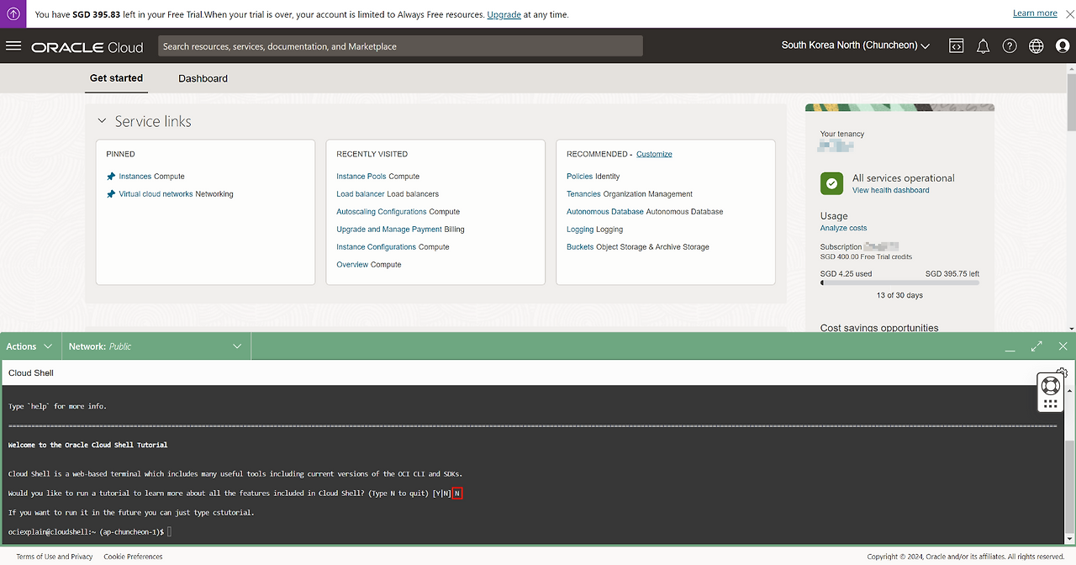The width and height of the screenshot is (1076, 565).
Task: Unpin the Instances Compute pinned link
Action: [111, 177]
